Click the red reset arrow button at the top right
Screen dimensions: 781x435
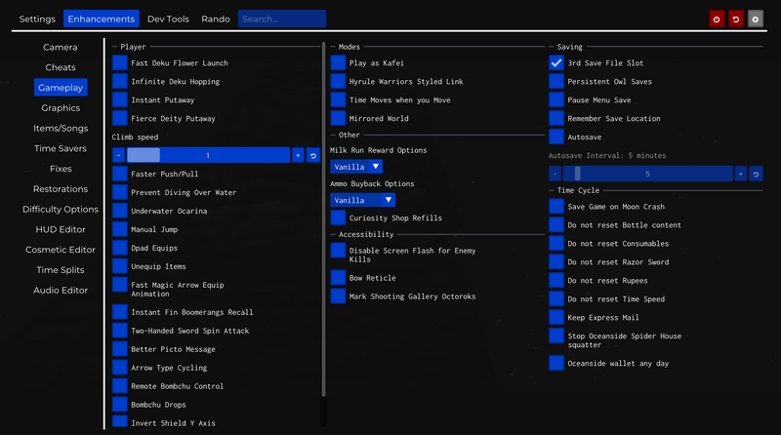(736, 19)
